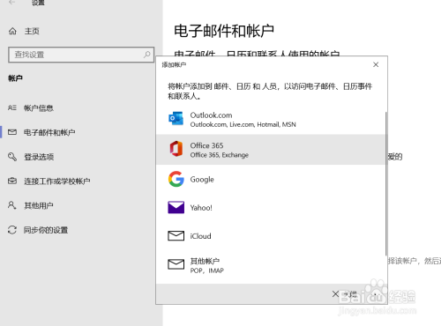Click the Office 365, Exchange subtitle text

coord(220,155)
